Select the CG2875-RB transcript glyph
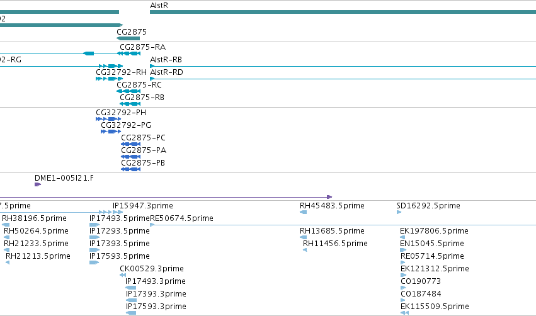The height and width of the screenshot is (316, 536). tap(130, 104)
